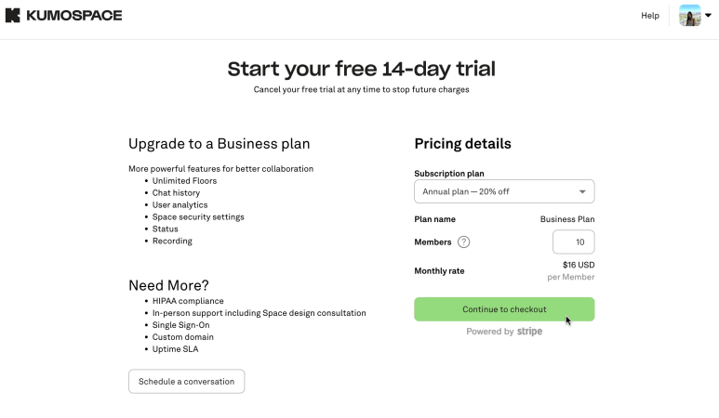Click the profile avatar picture
The height and width of the screenshot is (418, 719).
click(x=689, y=16)
